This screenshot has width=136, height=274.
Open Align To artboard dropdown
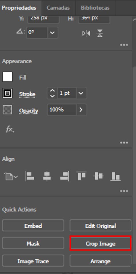tap(11, 176)
